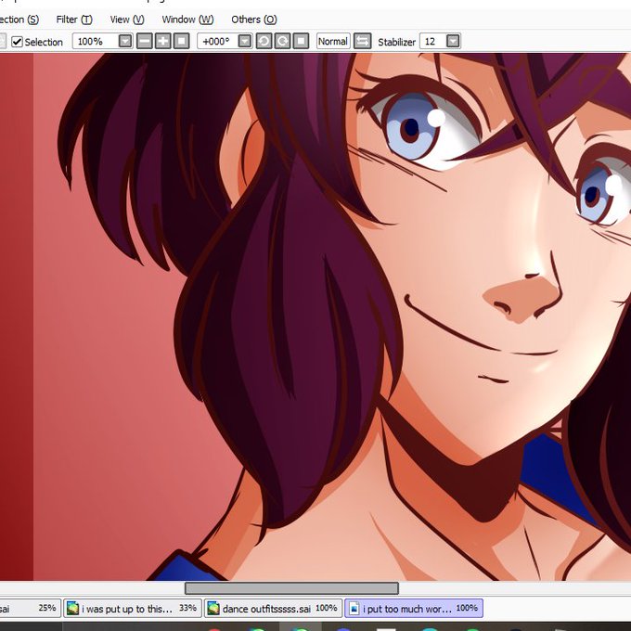The height and width of the screenshot is (631, 631).
Task: Reset the canvas zoom with the square icon beside plus
Action: [x=182, y=41]
